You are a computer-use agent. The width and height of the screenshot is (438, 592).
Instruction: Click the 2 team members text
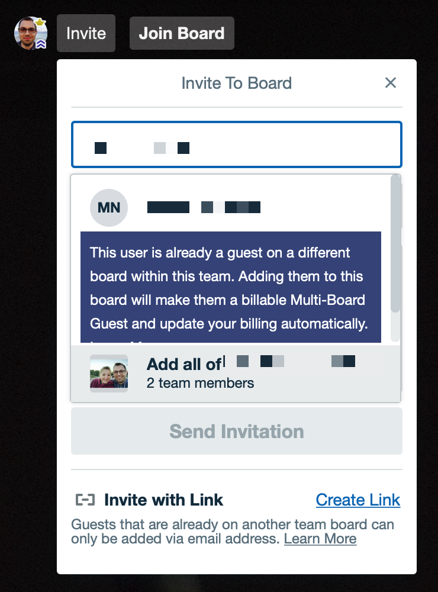[x=200, y=383]
